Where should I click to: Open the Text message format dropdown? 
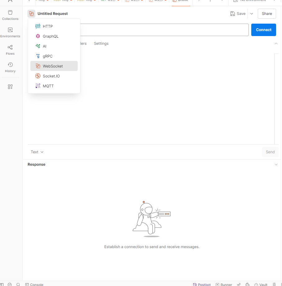point(37,152)
